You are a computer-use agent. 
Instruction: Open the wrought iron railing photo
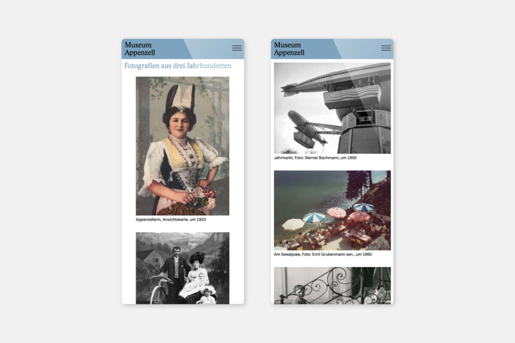tap(332, 286)
